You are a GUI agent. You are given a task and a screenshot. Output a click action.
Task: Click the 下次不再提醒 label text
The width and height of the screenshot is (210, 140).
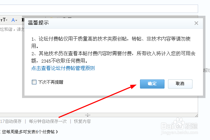(x=51, y=82)
